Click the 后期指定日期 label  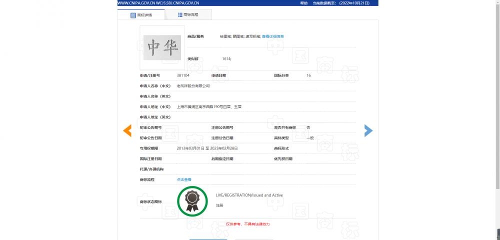point(222,158)
